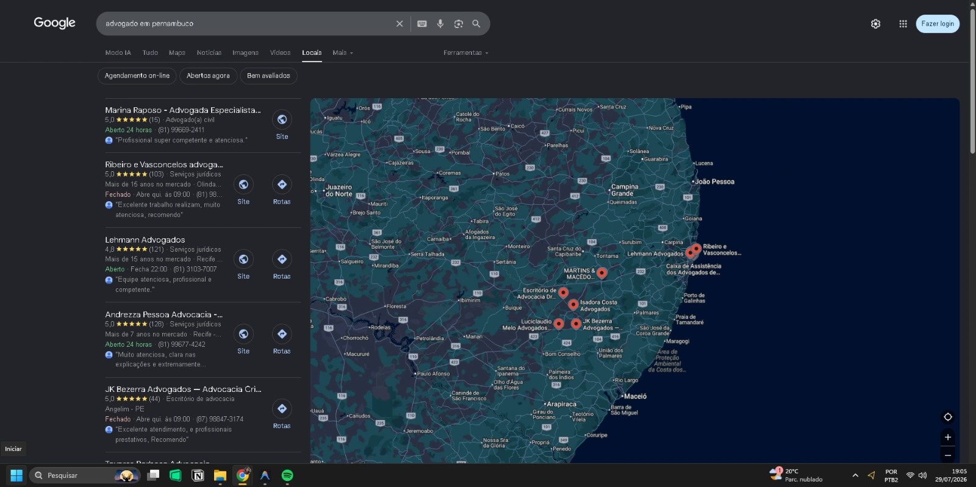Open the Notícias tab
This screenshot has width=976, height=487.
point(209,53)
